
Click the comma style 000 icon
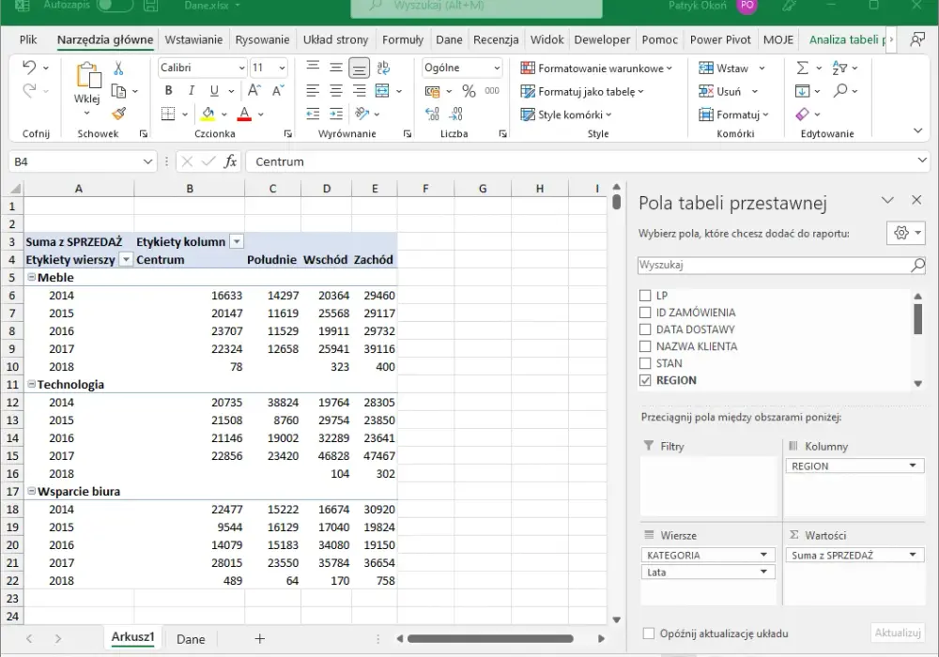click(492, 91)
